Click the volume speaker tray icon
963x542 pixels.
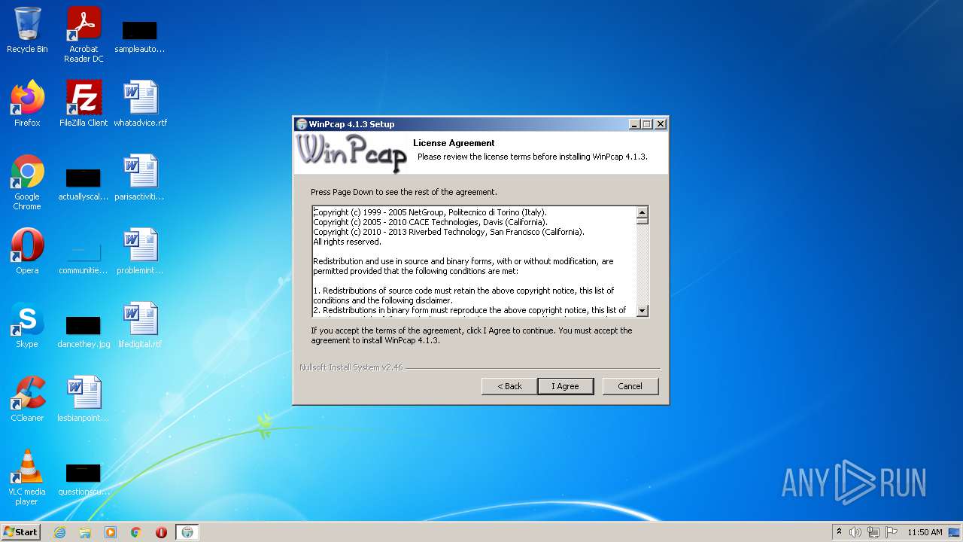855,532
